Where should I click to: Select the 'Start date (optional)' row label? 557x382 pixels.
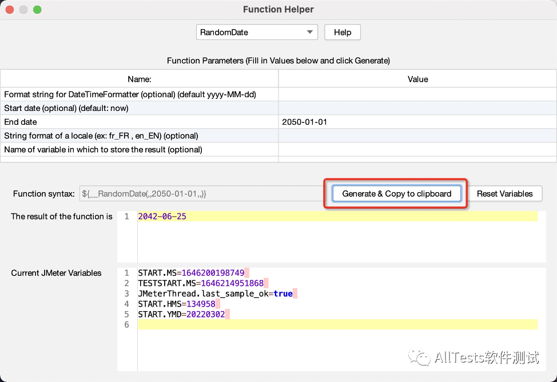(x=66, y=108)
